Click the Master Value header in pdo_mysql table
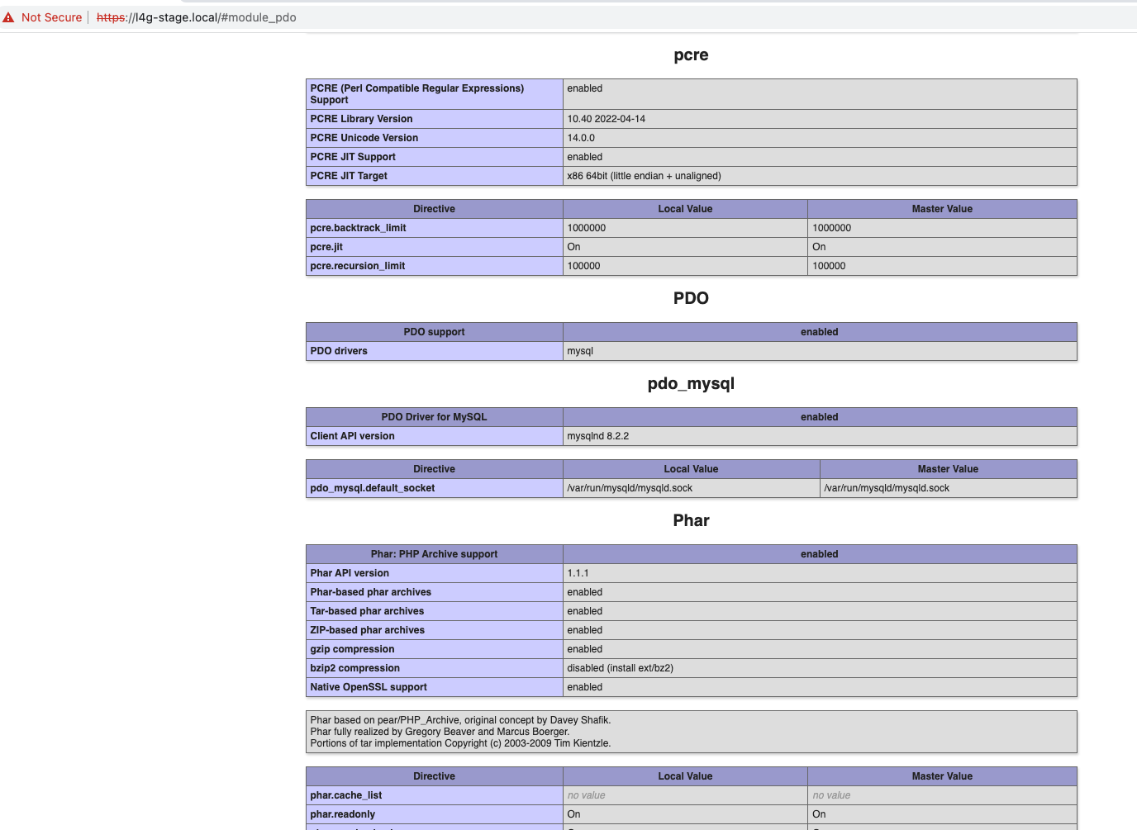The height and width of the screenshot is (830, 1137). pos(948,468)
